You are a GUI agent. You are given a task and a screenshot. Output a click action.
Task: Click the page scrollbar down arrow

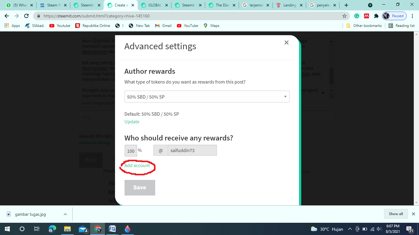[417, 203]
